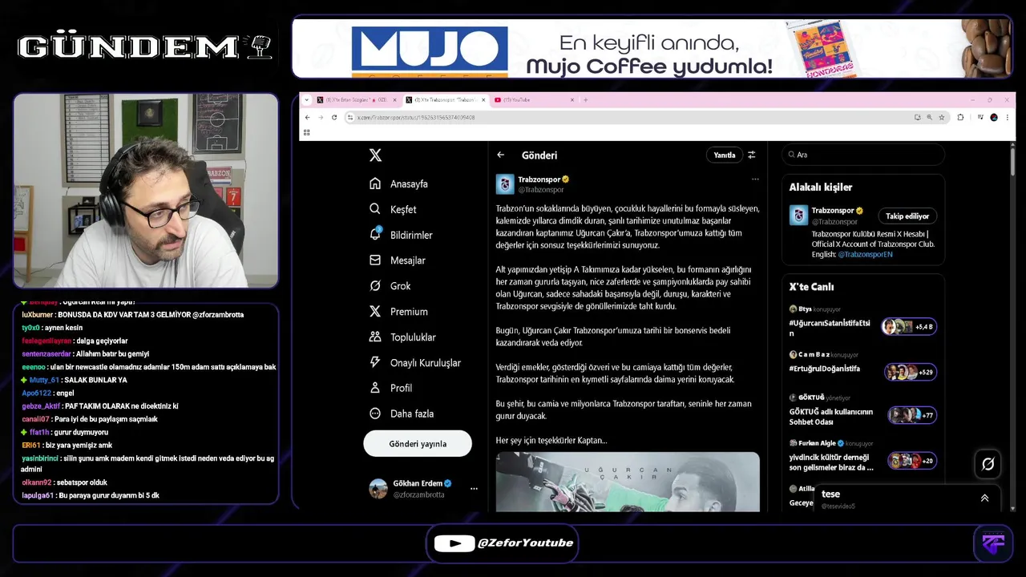Expand the tese messages drawer
Image resolution: width=1026 pixels, height=577 pixels.
pos(984,498)
